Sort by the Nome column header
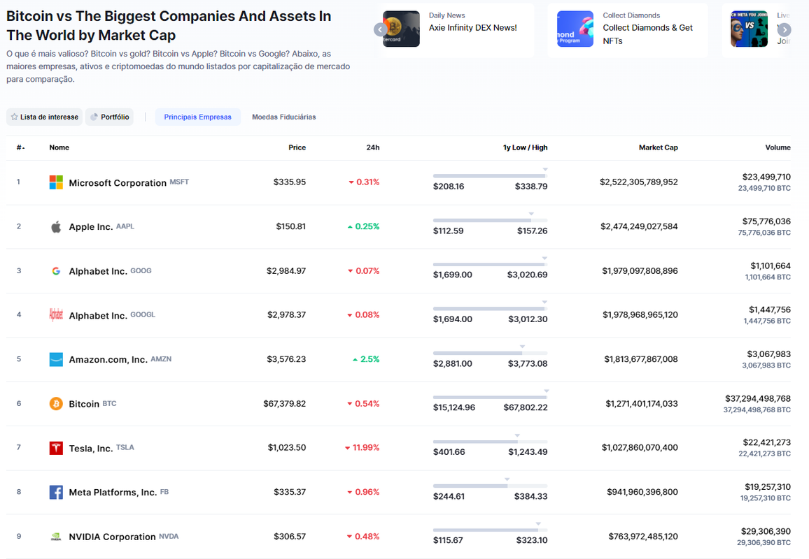 tap(59, 147)
